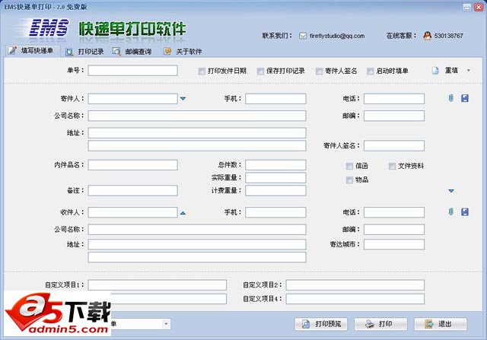Open the 邮编查询 tab

(x=132, y=52)
